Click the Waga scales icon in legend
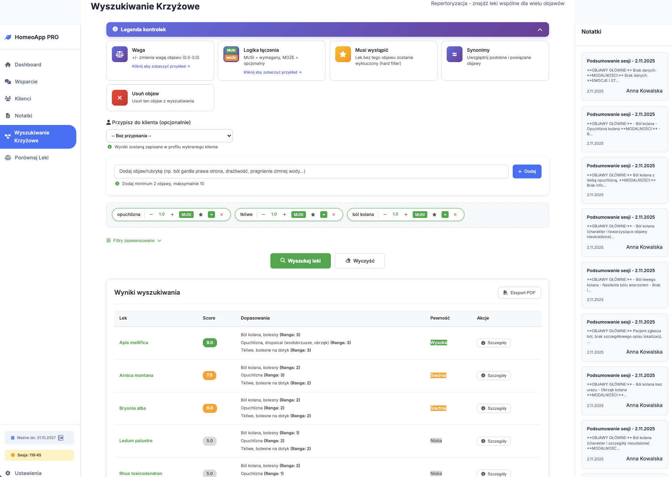Image resolution: width=672 pixels, height=477 pixels. [x=119, y=55]
